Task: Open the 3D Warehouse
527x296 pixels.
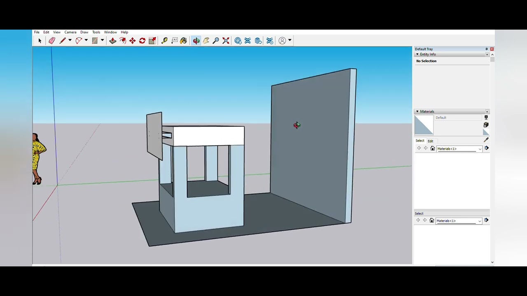Action: pos(238,41)
